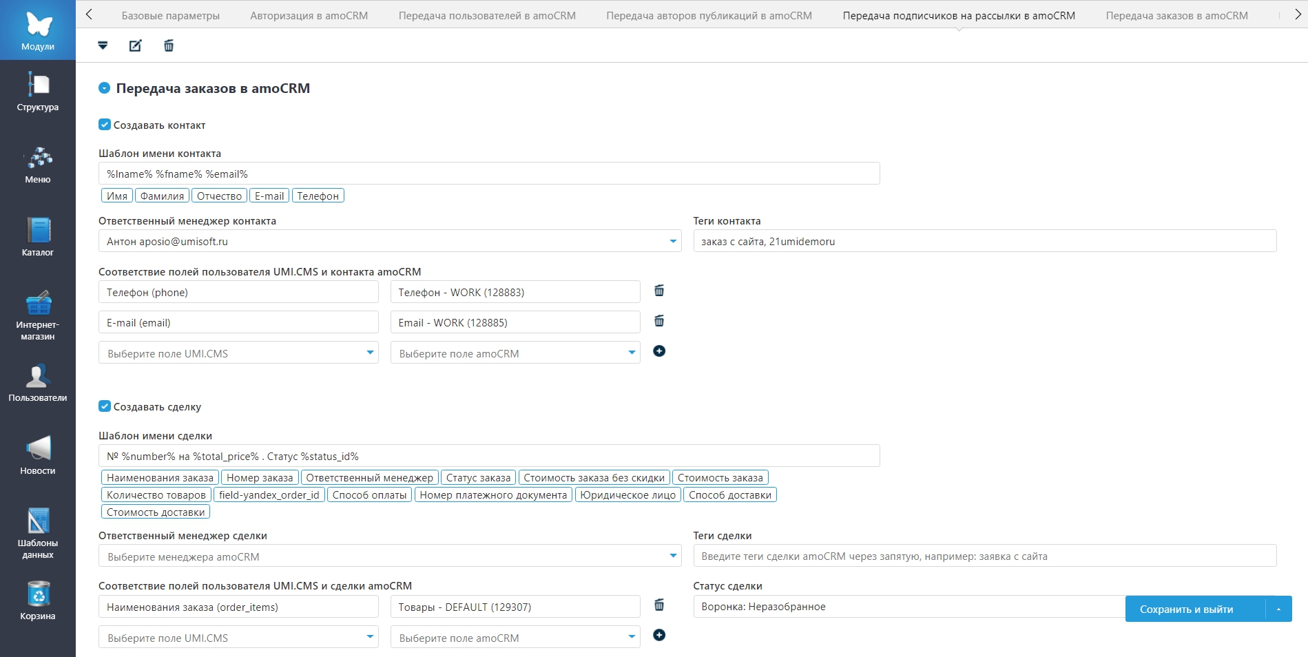1308x657 pixels.
Task: Insert the Стоимость доставки placeholder tag
Action: pos(156,512)
